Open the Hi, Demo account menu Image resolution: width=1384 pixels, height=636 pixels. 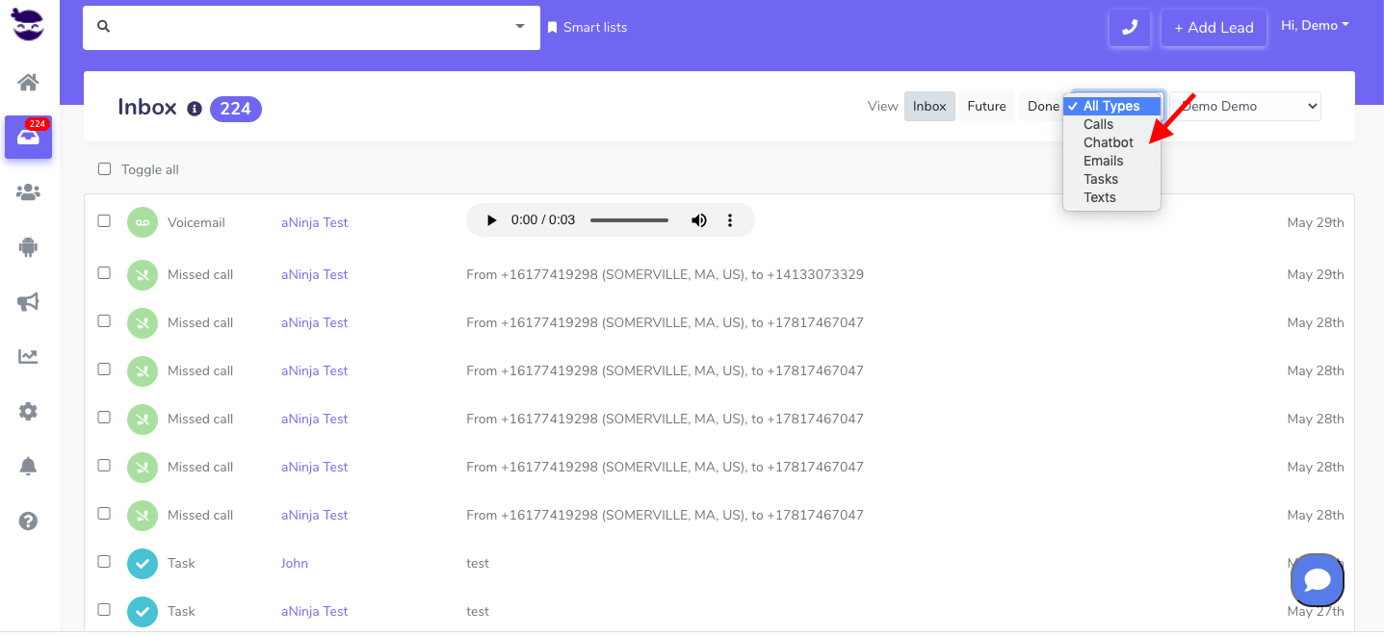[x=1314, y=26]
